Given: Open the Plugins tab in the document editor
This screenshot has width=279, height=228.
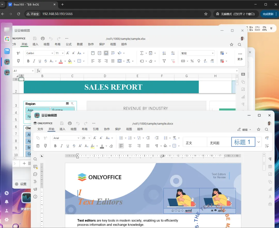Looking at the screenshot, I should point(140,129).
